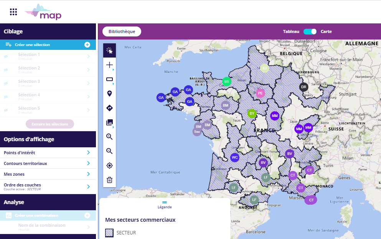This screenshot has height=239, width=381.
Task: Click the legend drag handle
Action: [165, 202]
